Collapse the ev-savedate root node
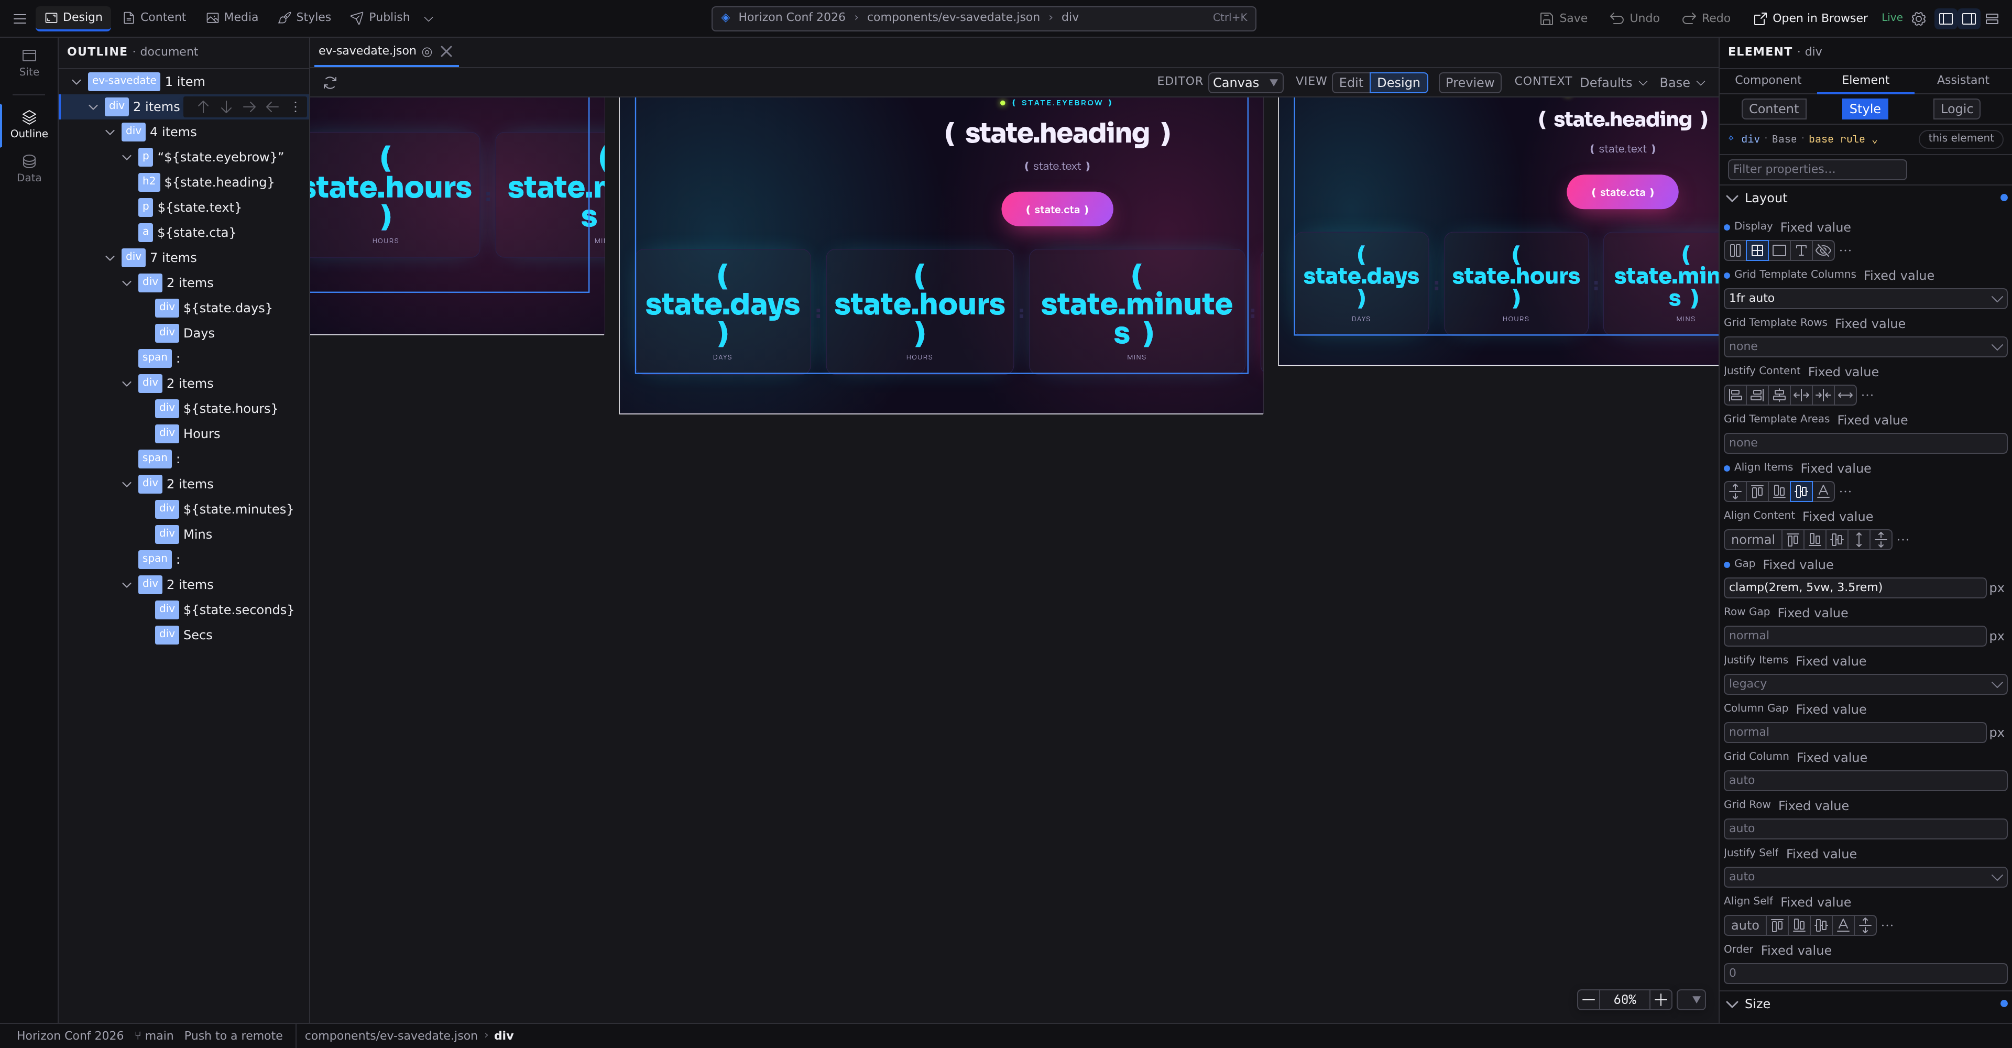This screenshot has height=1048, width=2012. (x=76, y=81)
